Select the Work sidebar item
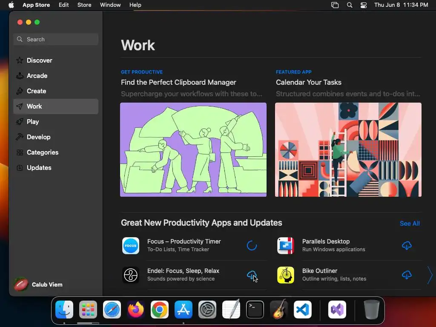 (56, 106)
